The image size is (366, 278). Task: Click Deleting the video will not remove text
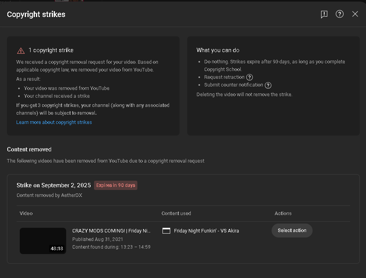pyautogui.click(x=245, y=94)
